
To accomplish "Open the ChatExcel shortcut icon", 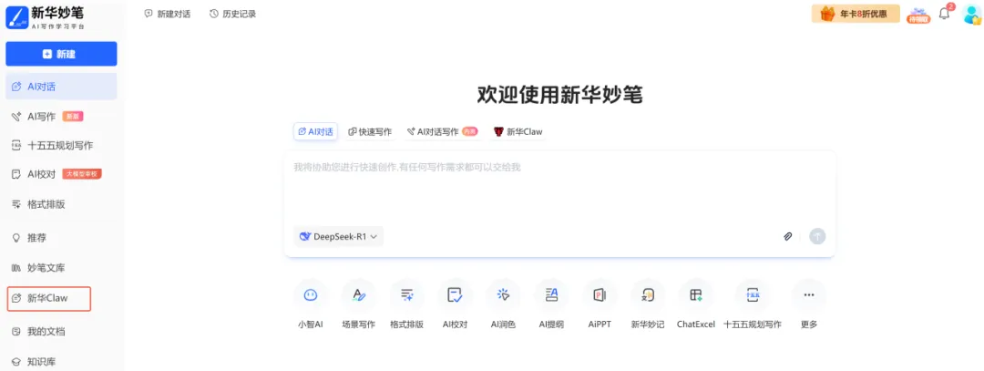I will [x=696, y=295].
